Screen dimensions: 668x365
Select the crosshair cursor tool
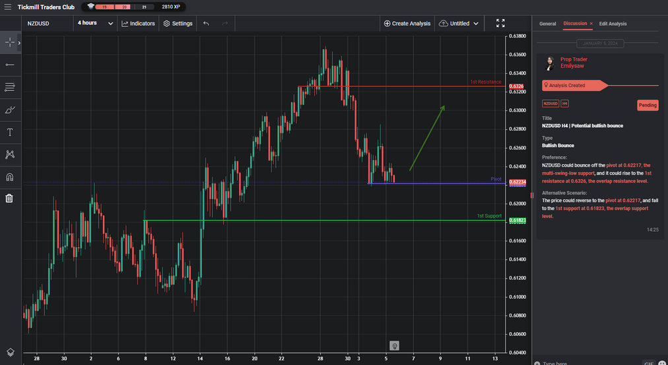tap(9, 43)
